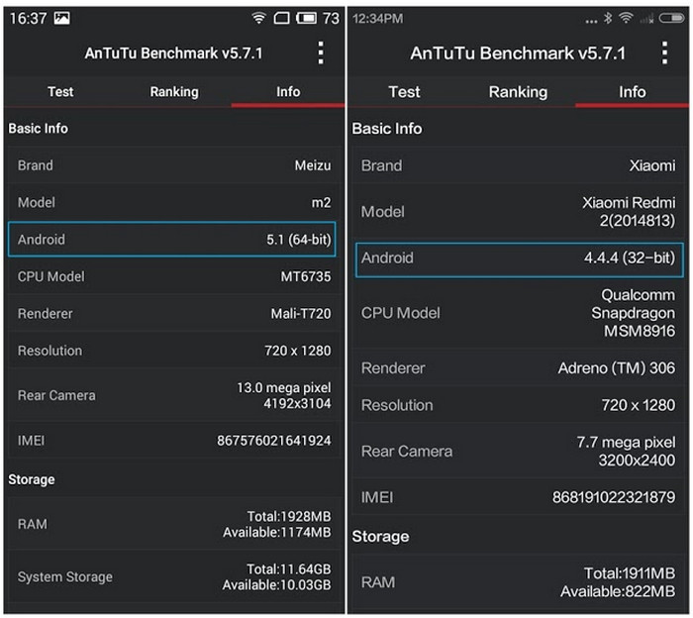Tap Wi-Fi icon in the Meizu status bar

[x=259, y=18]
